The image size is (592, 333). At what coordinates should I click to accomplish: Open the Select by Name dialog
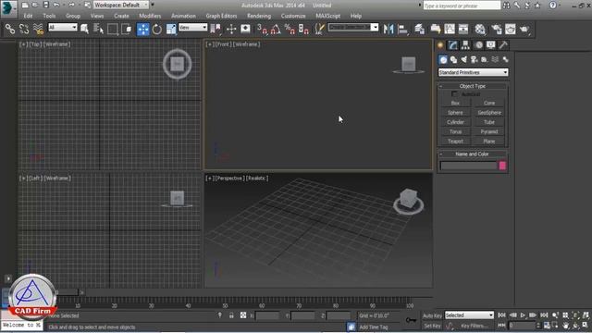pyautogui.click(x=98, y=29)
